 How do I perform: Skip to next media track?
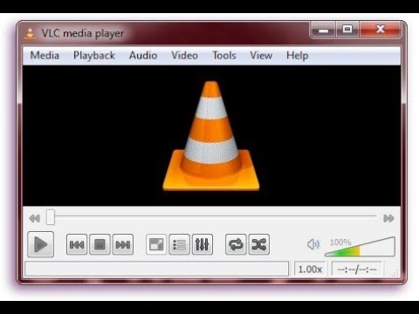(x=123, y=244)
